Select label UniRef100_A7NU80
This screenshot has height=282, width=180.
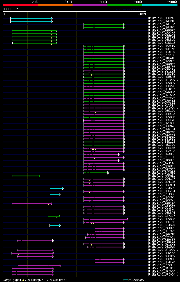click(161, 92)
